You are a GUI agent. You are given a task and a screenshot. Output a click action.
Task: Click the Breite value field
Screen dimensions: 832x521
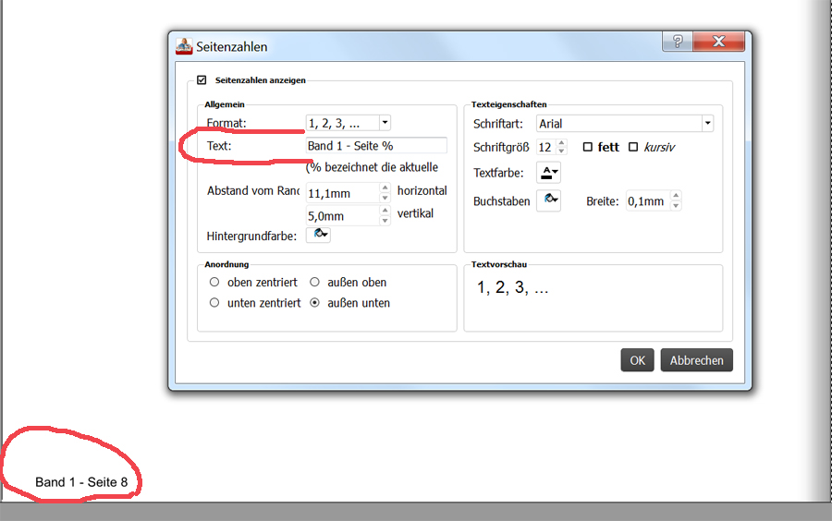click(648, 200)
